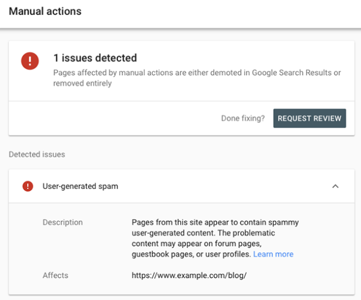Click the blank area left of Done fixing
The height and width of the screenshot is (300, 361).
114,118
